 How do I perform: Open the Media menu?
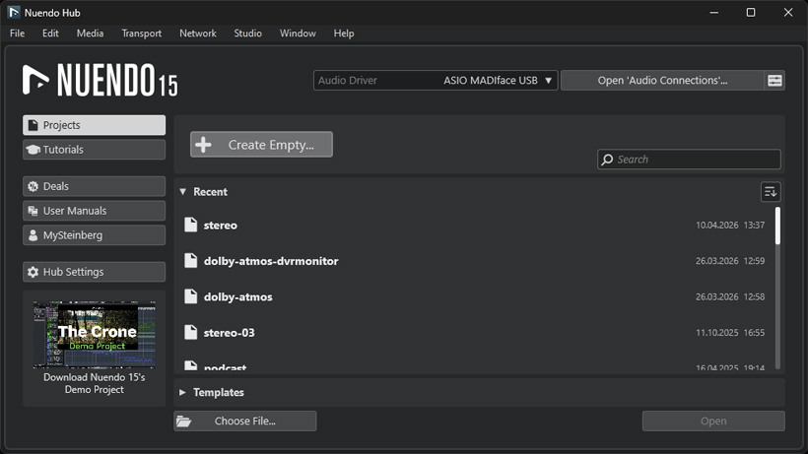pos(91,33)
